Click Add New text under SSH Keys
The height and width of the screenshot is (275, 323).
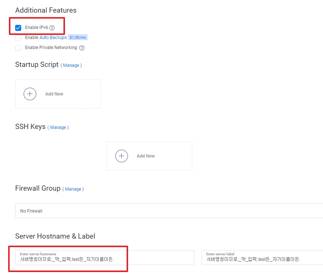pyautogui.click(x=146, y=156)
